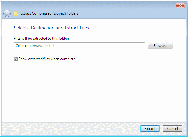Focus the destination folder path field
This screenshot has height=137, width=188.
pyautogui.click(x=79, y=46)
